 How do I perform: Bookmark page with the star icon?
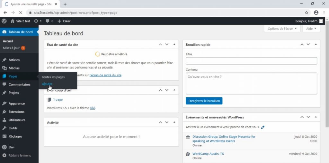coord(307,13)
